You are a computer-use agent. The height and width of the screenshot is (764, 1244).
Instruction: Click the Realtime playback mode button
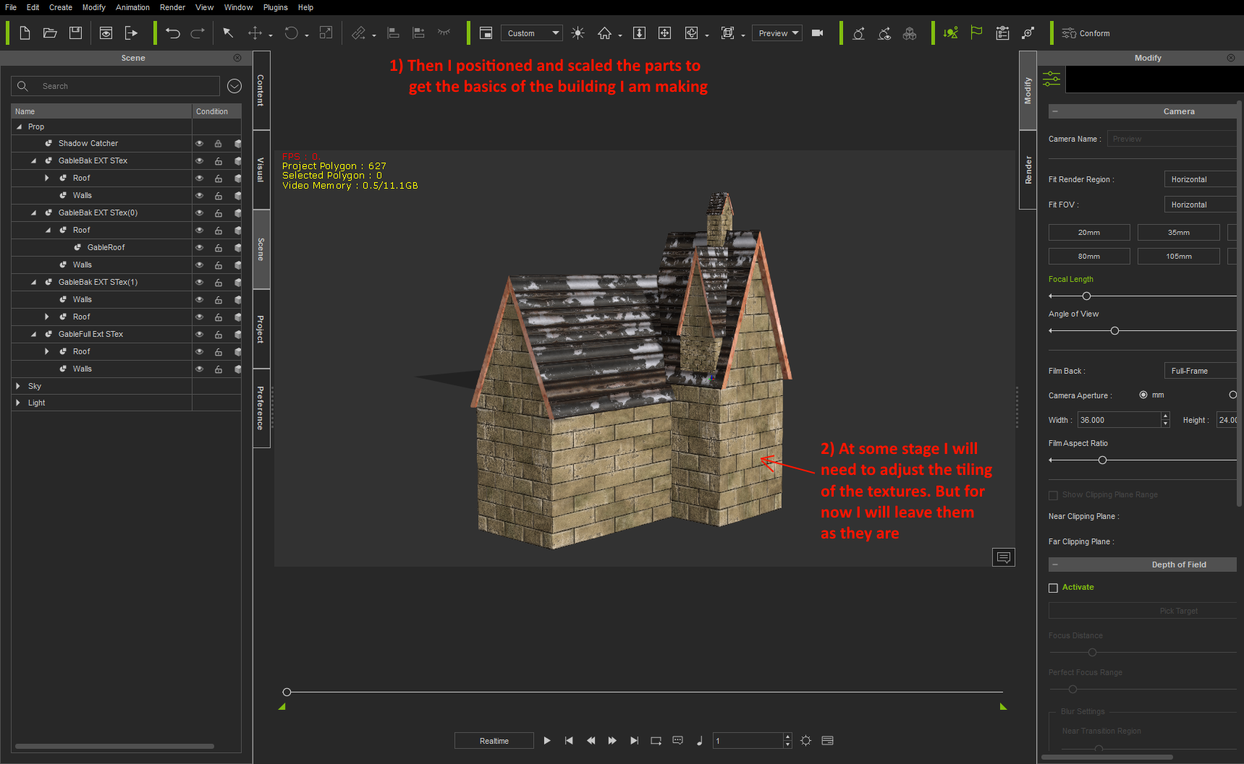494,741
